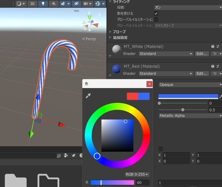Viewport: 222px width, 187px height.
Task: Click the MT_Red material preview sphere
Action: point(117,69)
